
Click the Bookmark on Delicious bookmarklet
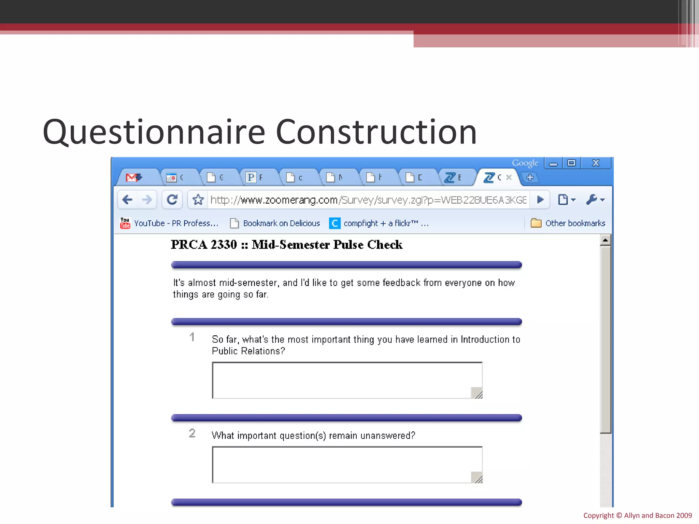tap(275, 223)
